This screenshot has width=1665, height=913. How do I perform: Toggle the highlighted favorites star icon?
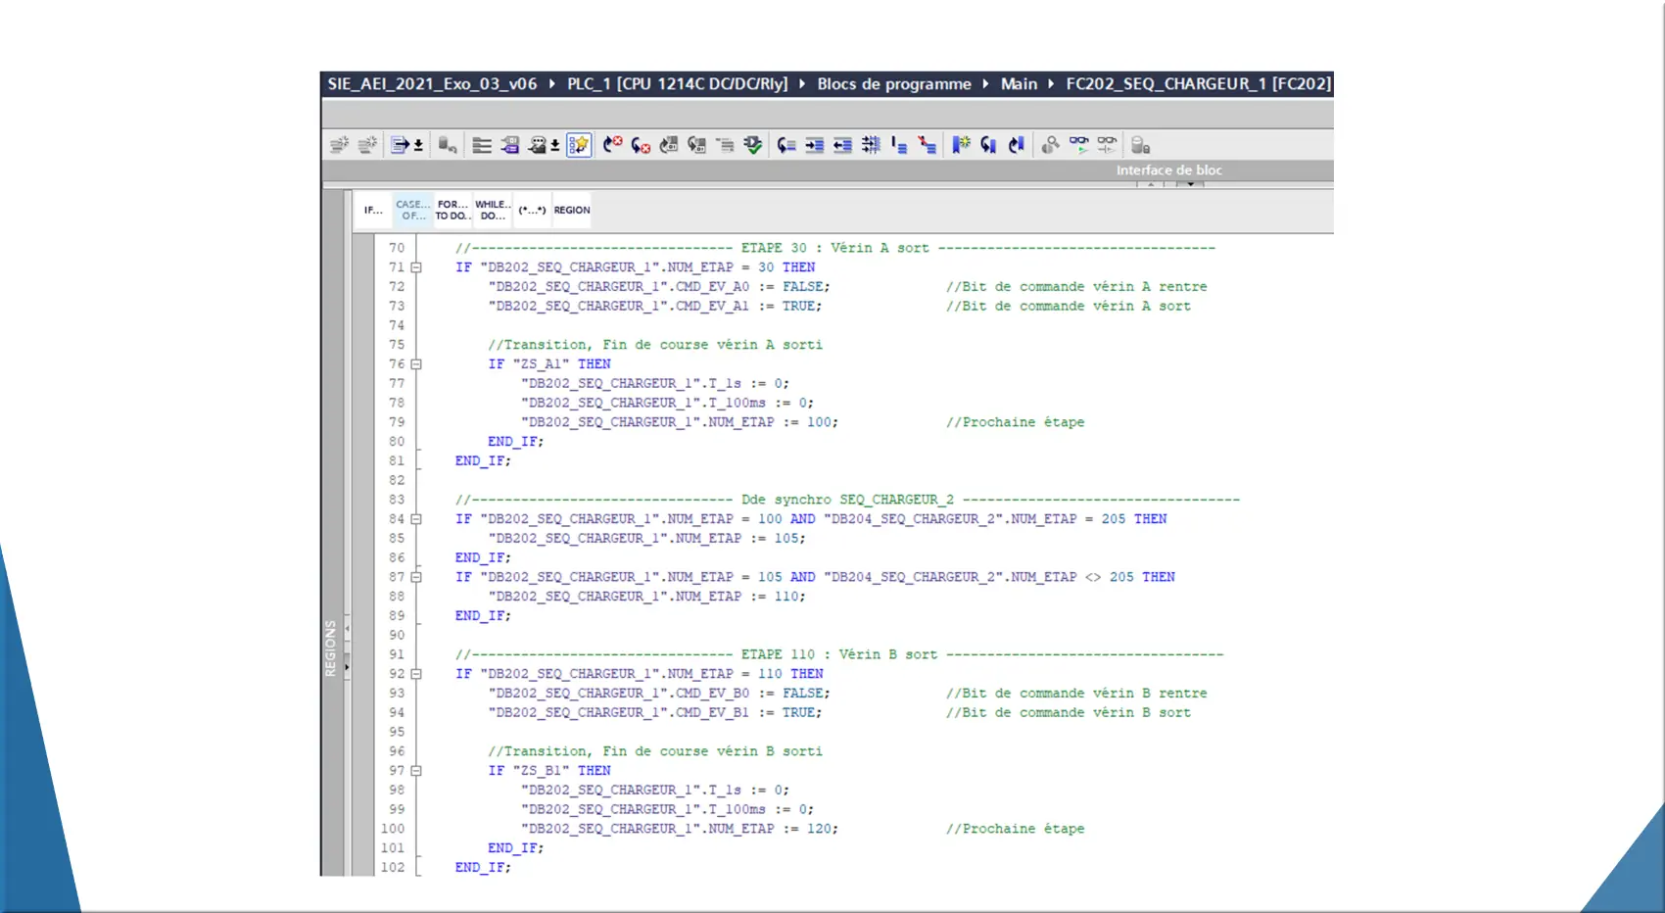[579, 145]
